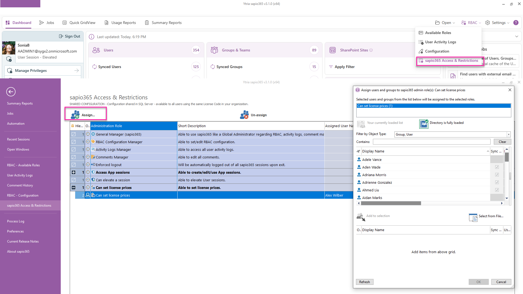This screenshot has width=523, height=294.
Task: Click the 'Your currently loaded list' icon
Action: click(x=361, y=124)
